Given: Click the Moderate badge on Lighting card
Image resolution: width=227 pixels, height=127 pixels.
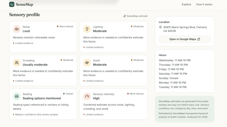Looking at the screenshot, I should 137,26.
